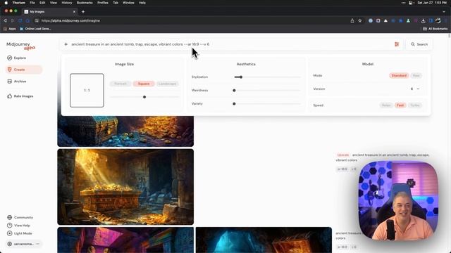Open the browser downloads icon
This screenshot has width=451, height=253.
click(423, 20)
